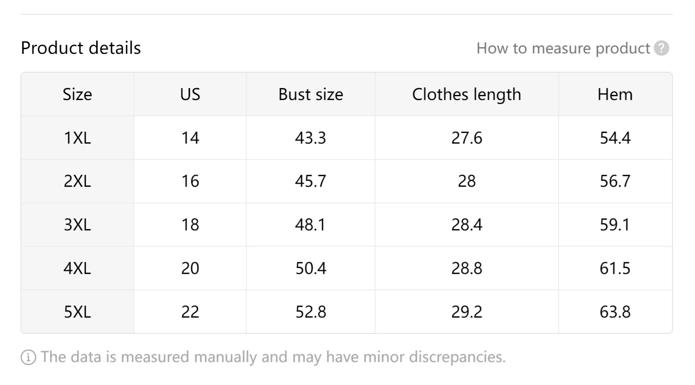Click the 43.3 bust size cell

point(311,138)
